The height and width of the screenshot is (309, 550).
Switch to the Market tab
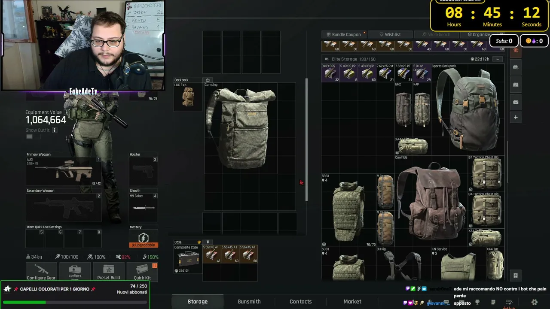(x=352, y=302)
